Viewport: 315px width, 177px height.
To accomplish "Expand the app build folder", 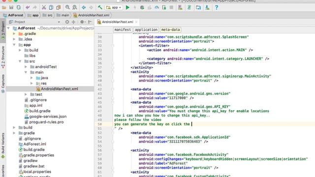I will (20, 50).
